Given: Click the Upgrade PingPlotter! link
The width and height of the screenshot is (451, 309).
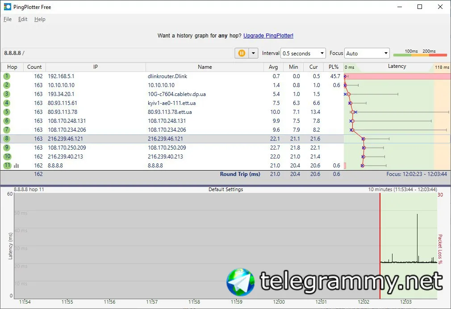Looking at the screenshot, I should 268,36.
